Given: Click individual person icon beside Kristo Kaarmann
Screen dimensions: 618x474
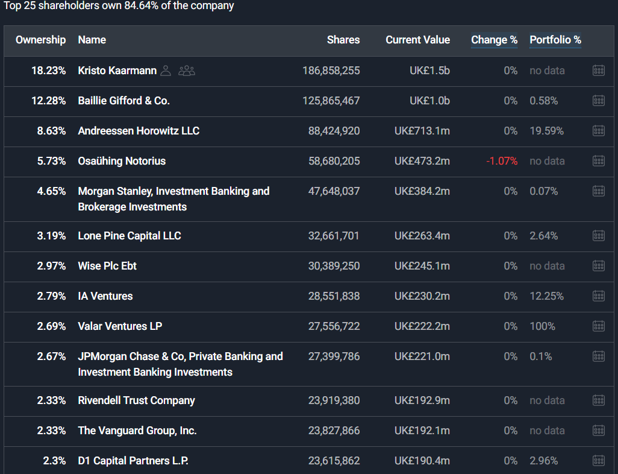Looking at the screenshot, I should [166, 71].
